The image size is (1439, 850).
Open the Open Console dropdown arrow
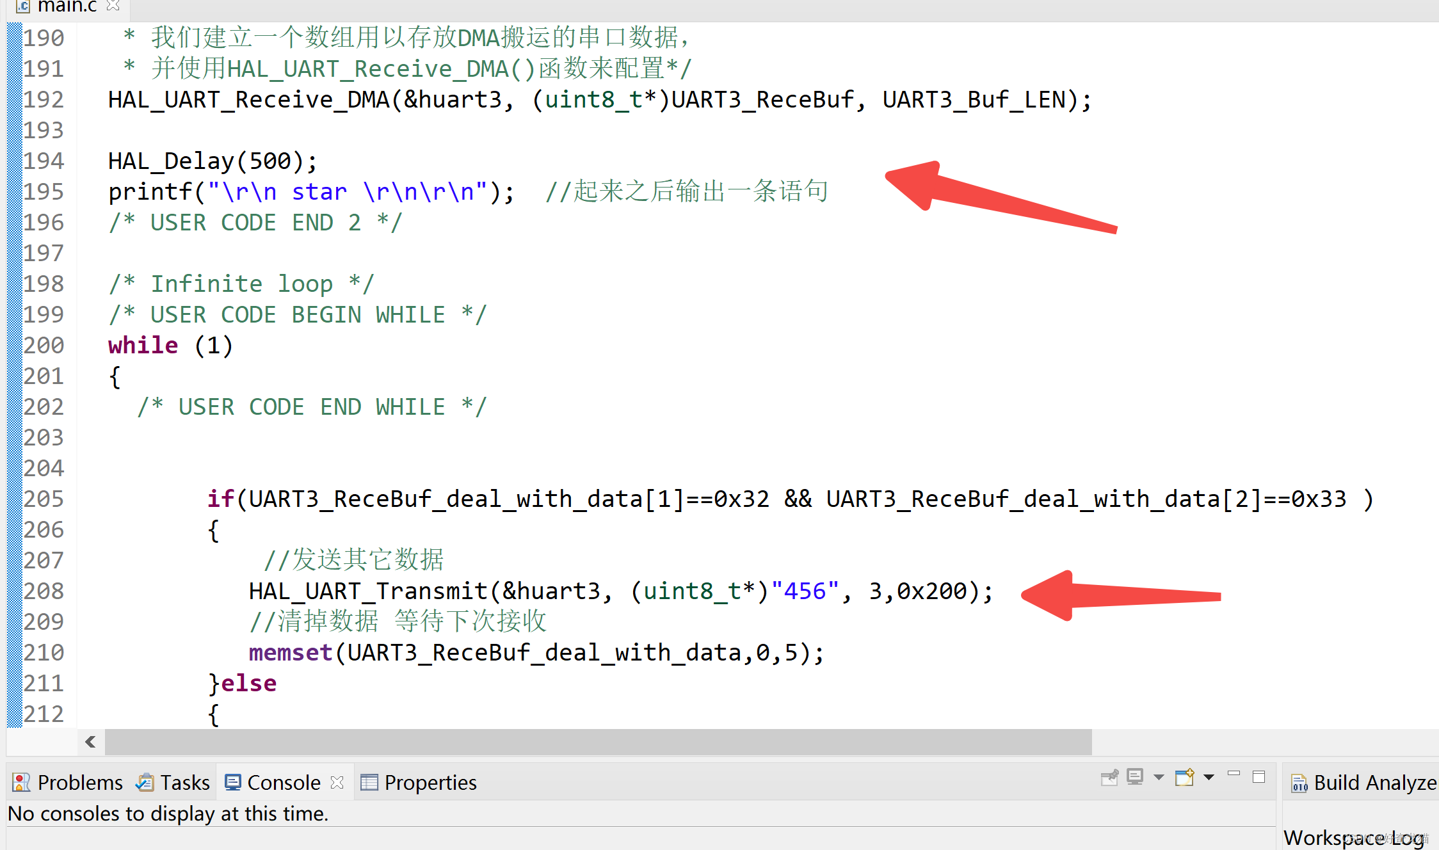[1208, 777]
